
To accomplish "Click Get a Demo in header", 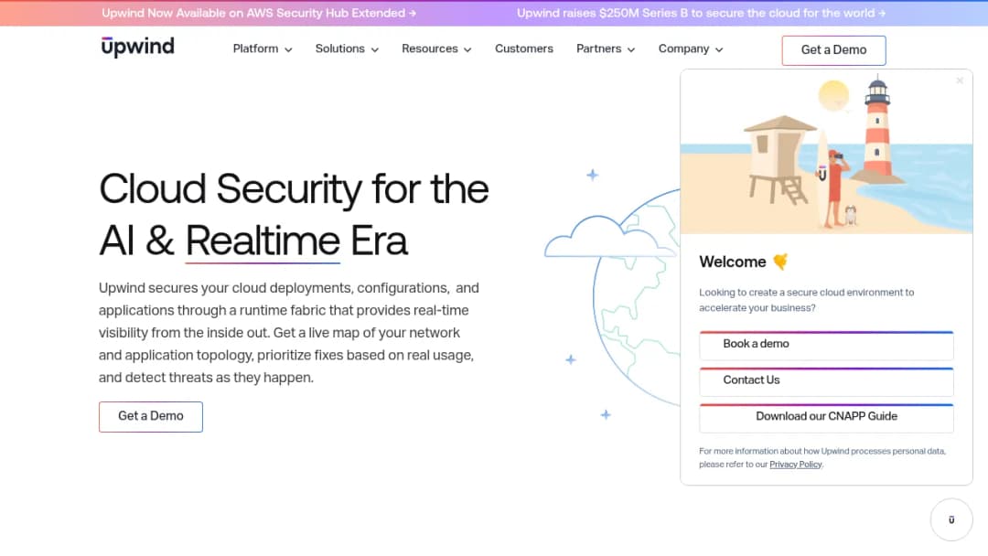I will [x=833, y=50].
